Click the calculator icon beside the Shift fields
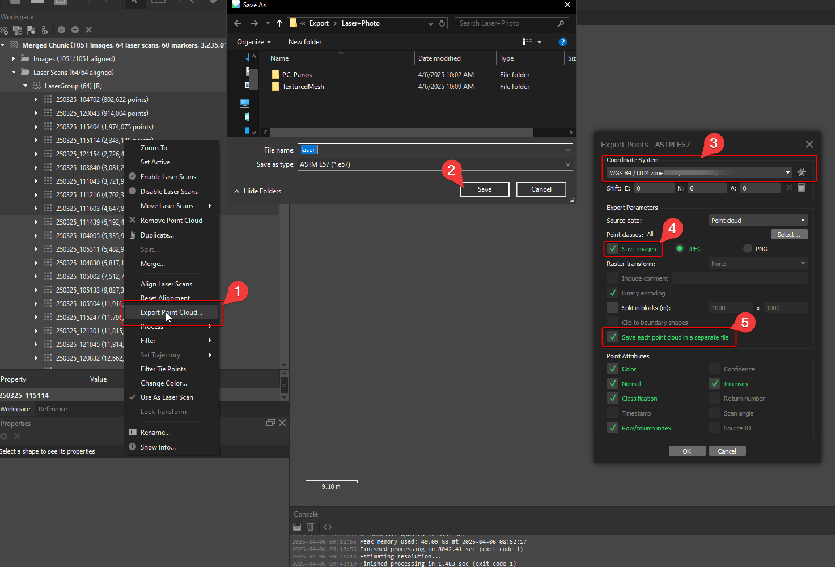This screenshot has height=567, width=835. (802, 188)
